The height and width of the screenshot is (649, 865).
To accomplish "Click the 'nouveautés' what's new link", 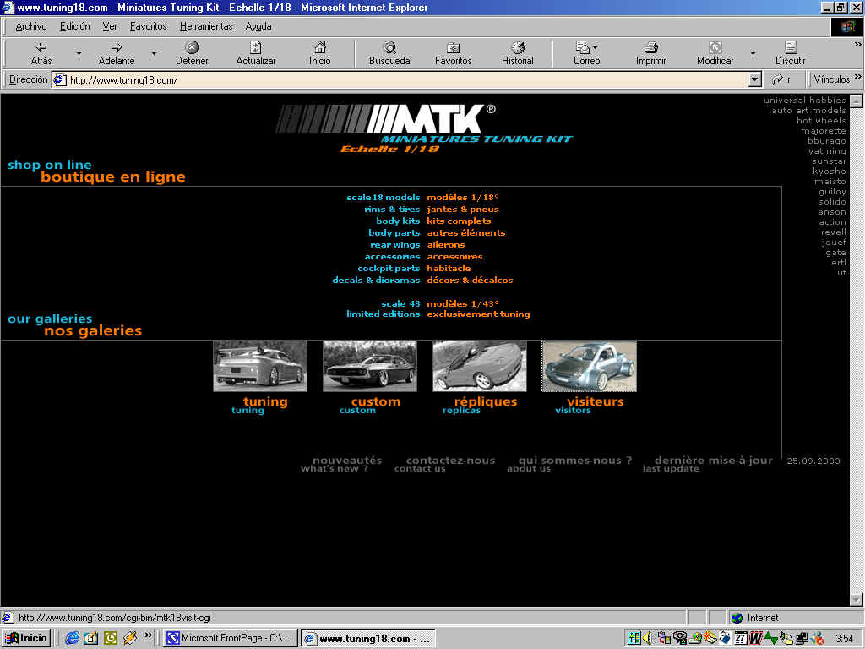I will click(x=347, y=461).
